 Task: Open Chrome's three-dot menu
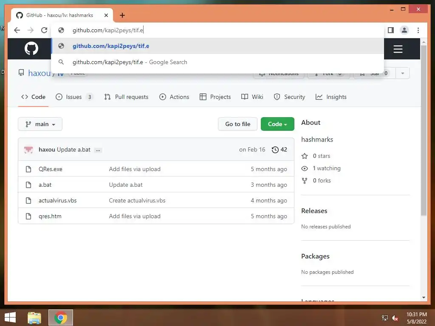click(418, 30)
